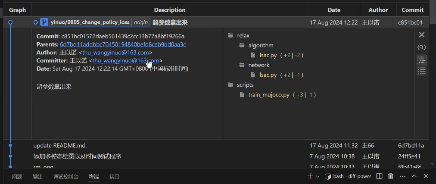Screen dimensions: 436x184
Task: Switch to the 调试控制台 tab
Action: coord(65,176)
